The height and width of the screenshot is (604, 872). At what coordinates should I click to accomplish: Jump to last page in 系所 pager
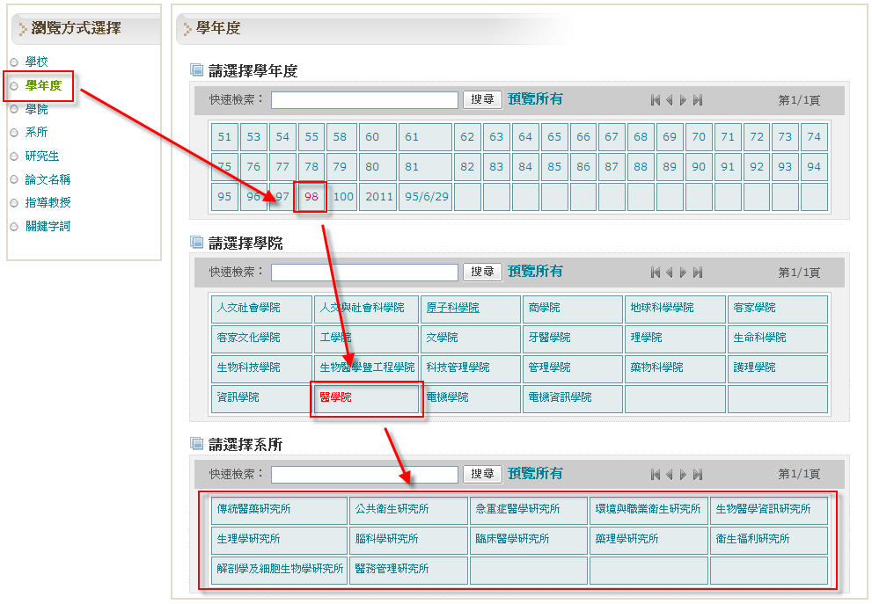(698, 475)
